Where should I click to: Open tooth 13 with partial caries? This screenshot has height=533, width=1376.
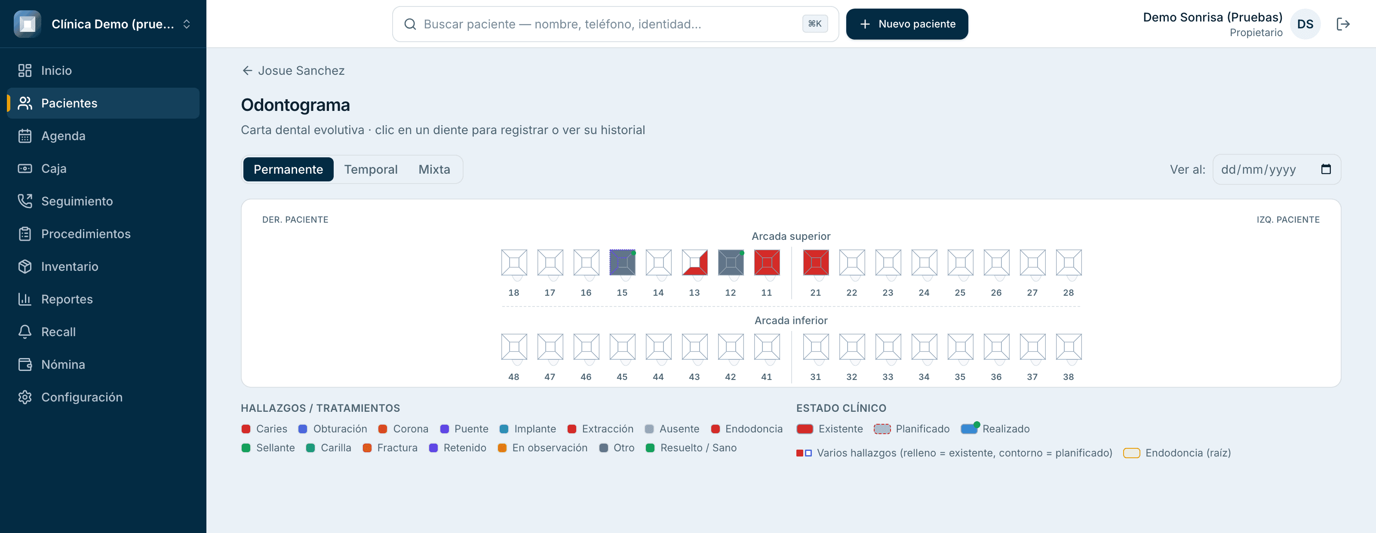pyautogui.click(x=694, y=263)
